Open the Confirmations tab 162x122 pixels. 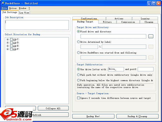point(89,18)
